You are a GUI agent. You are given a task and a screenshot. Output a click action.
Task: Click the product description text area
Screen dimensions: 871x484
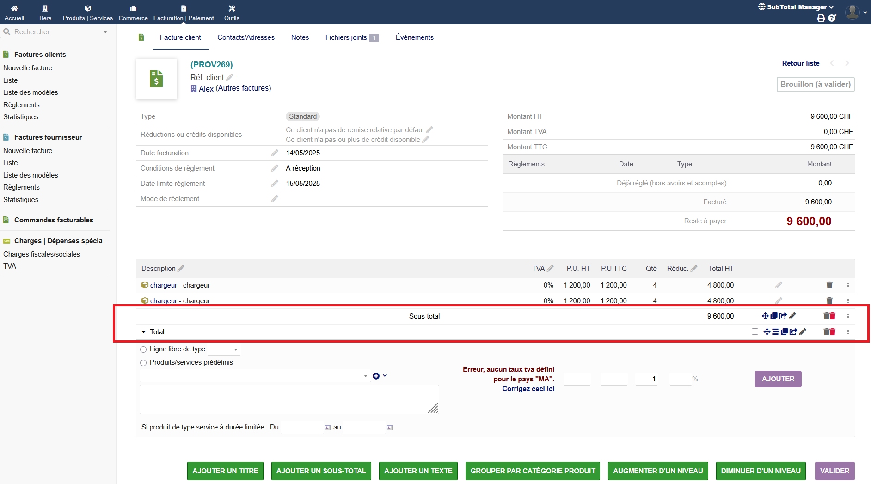[x=289, y=399]
